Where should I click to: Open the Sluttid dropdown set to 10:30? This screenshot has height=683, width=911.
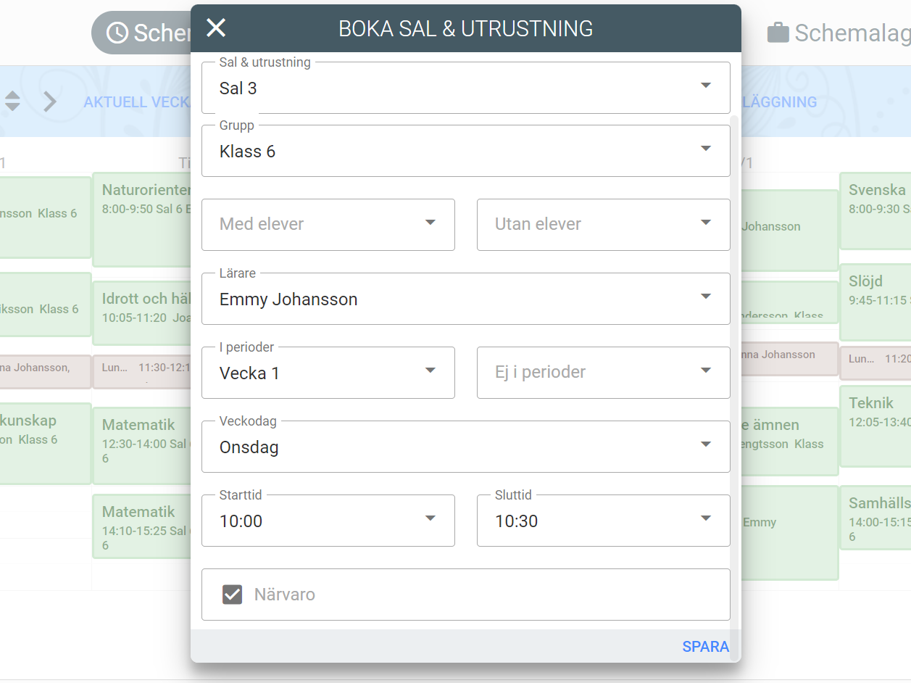click(603, 521)
